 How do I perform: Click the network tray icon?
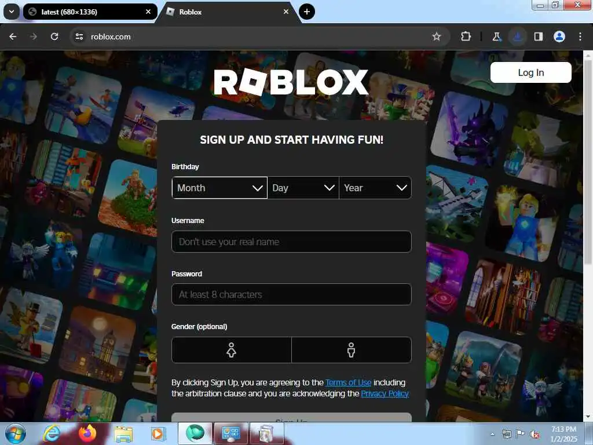(x=506, y=434)
